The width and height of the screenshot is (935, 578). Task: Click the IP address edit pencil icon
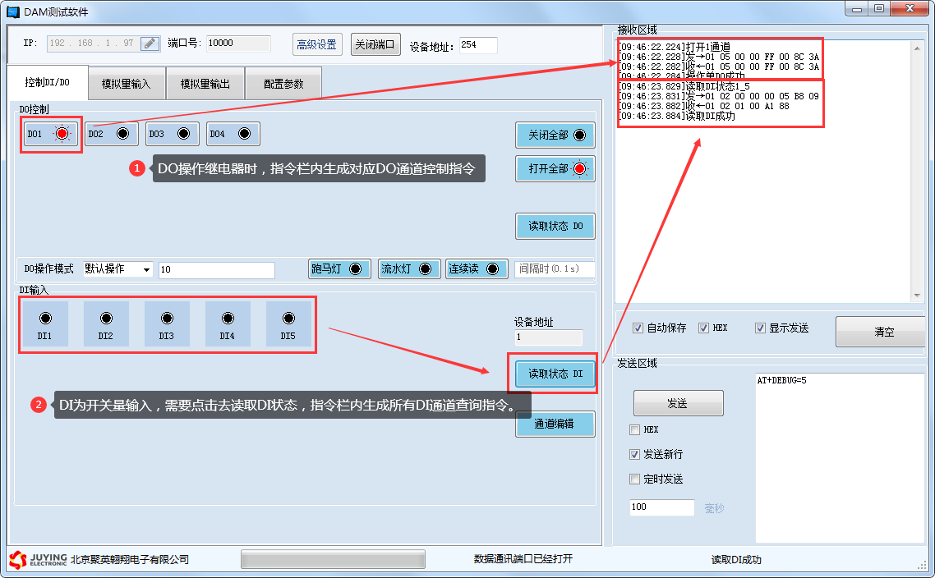click(x=150, y=44)
